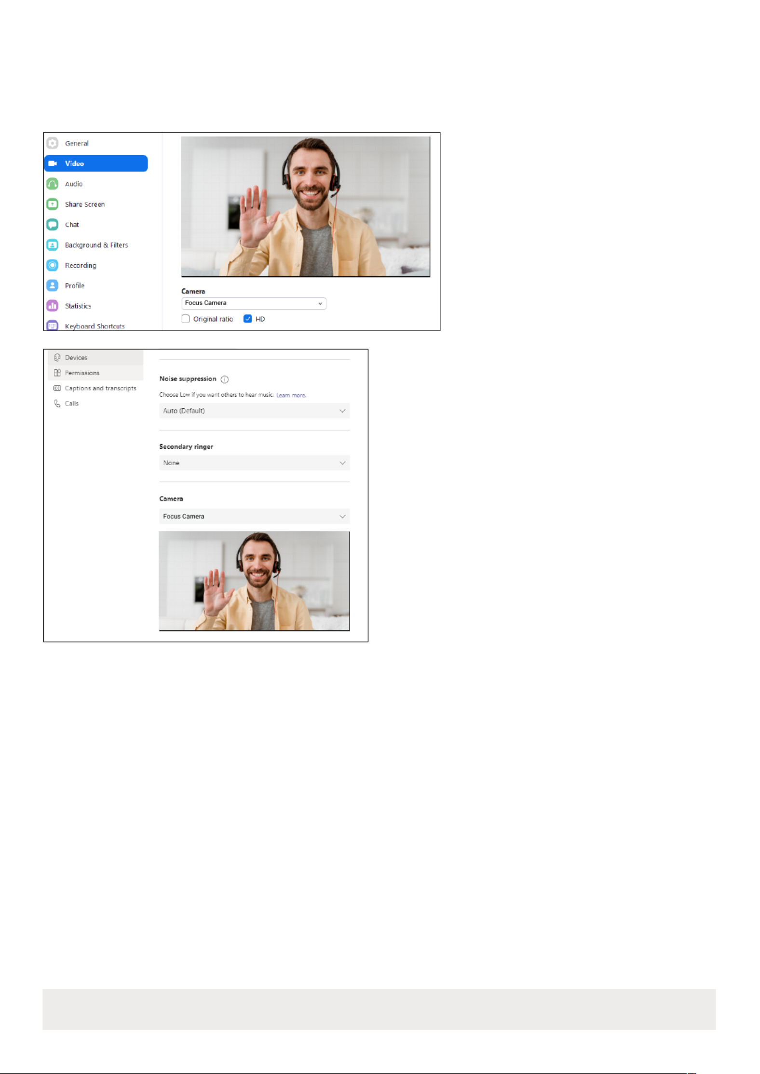
Task: Click the Calls phone icon
Action: point(57,403)
